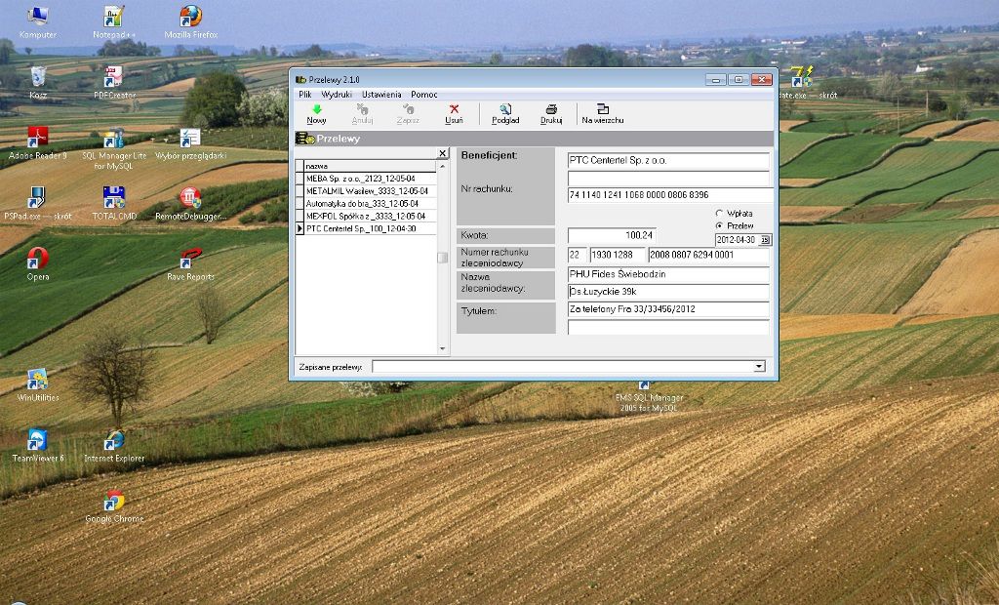Click the Beneficjent name field PTC Centertel

pyautogui.click(x=668, y=160)
